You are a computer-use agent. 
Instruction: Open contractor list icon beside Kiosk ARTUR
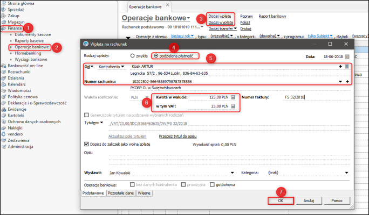tap(347, 66)
